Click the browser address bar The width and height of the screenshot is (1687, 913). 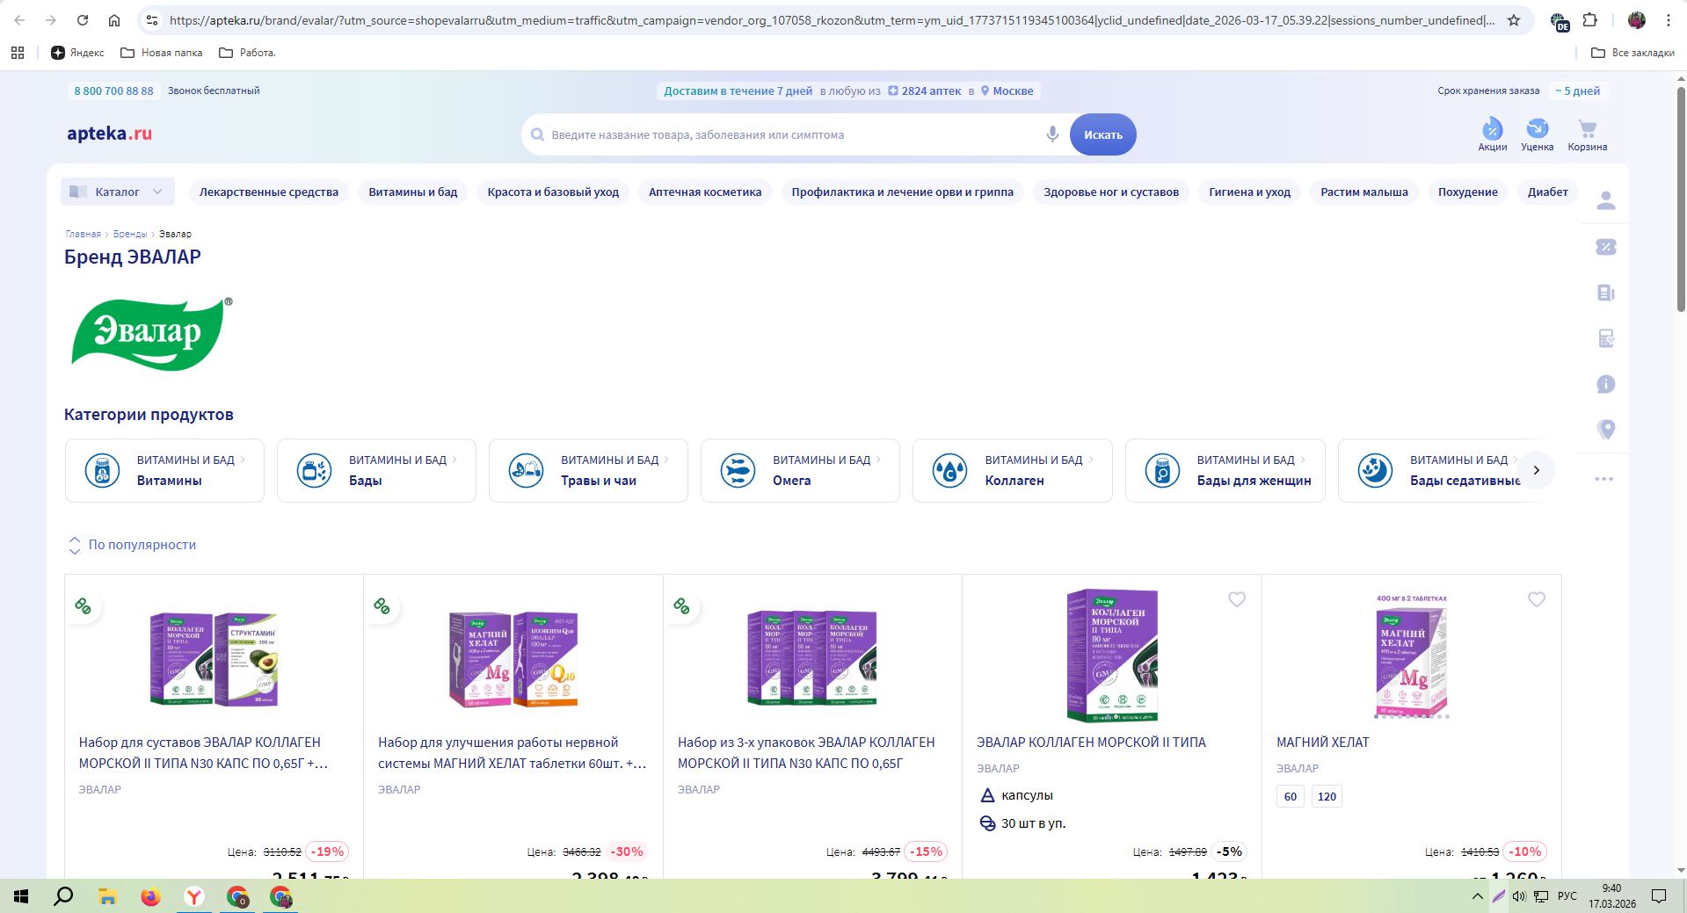(832, 20)
